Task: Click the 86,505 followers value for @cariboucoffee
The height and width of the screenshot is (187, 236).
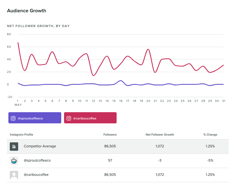Action: click(110, 175)
